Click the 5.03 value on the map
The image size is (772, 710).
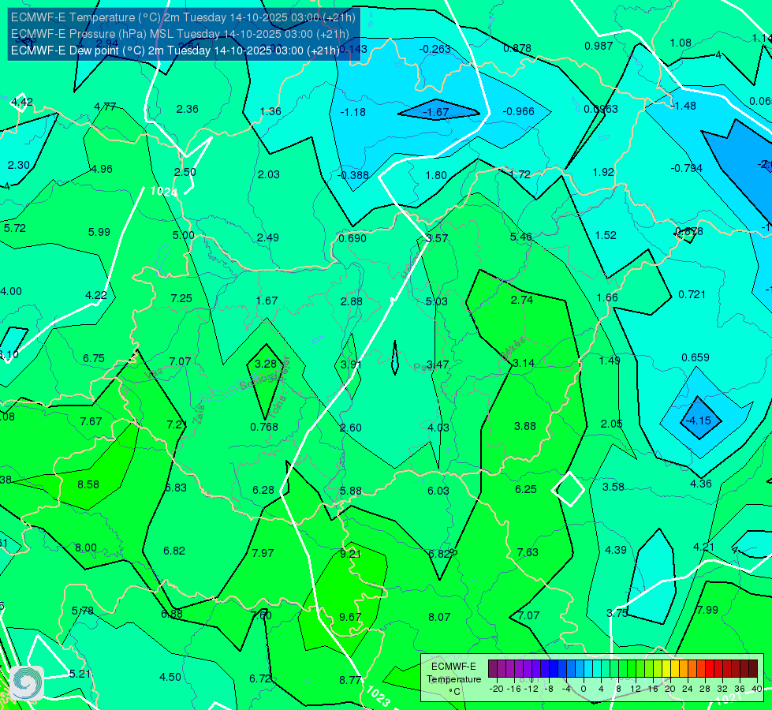click(437, 301)
